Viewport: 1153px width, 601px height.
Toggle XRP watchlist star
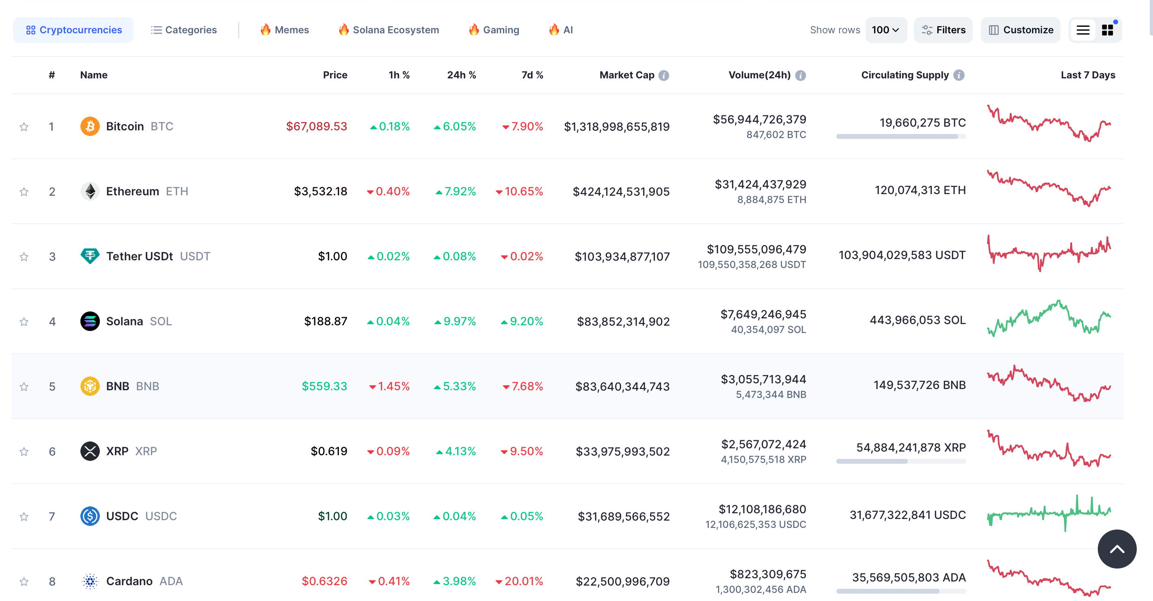(24, 452)
